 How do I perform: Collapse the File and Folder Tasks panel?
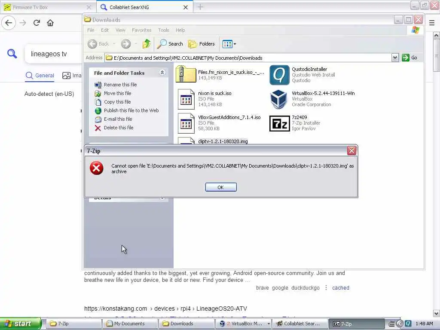coord(162,73)
